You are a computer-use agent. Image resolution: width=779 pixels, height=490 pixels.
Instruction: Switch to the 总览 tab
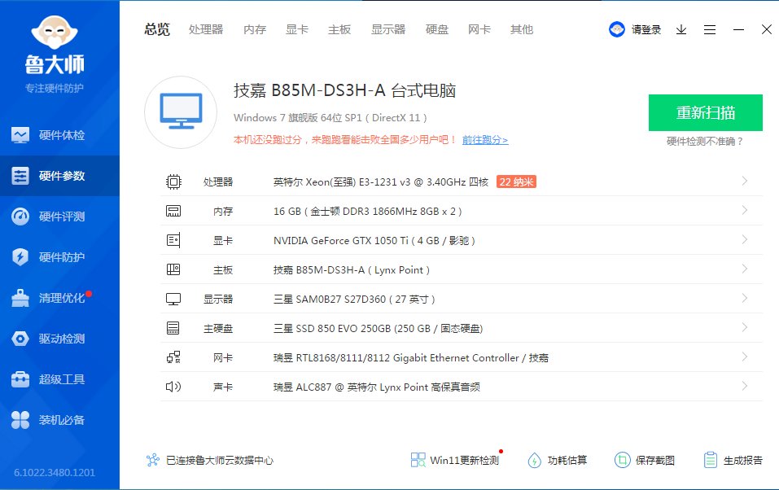(x=157, y=30)
